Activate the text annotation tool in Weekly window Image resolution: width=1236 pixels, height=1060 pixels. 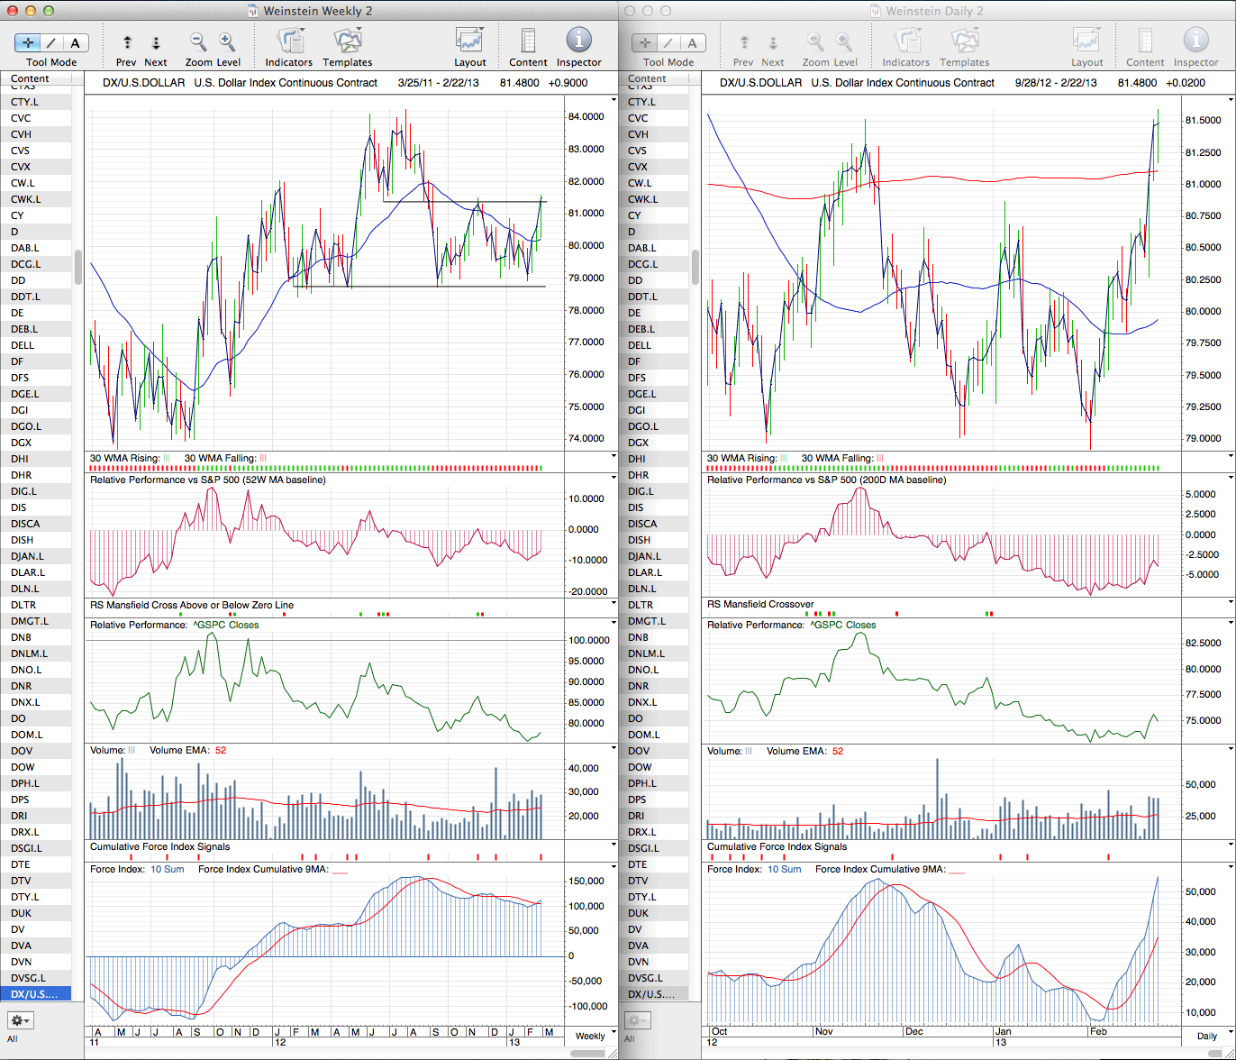tap(75, 42)
